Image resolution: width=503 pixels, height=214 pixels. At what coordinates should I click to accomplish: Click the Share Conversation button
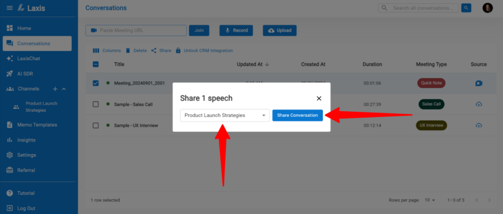tap(297, 115)
